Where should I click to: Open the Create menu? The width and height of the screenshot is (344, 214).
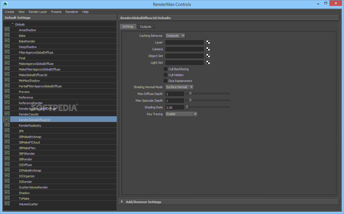pos(10,12)
